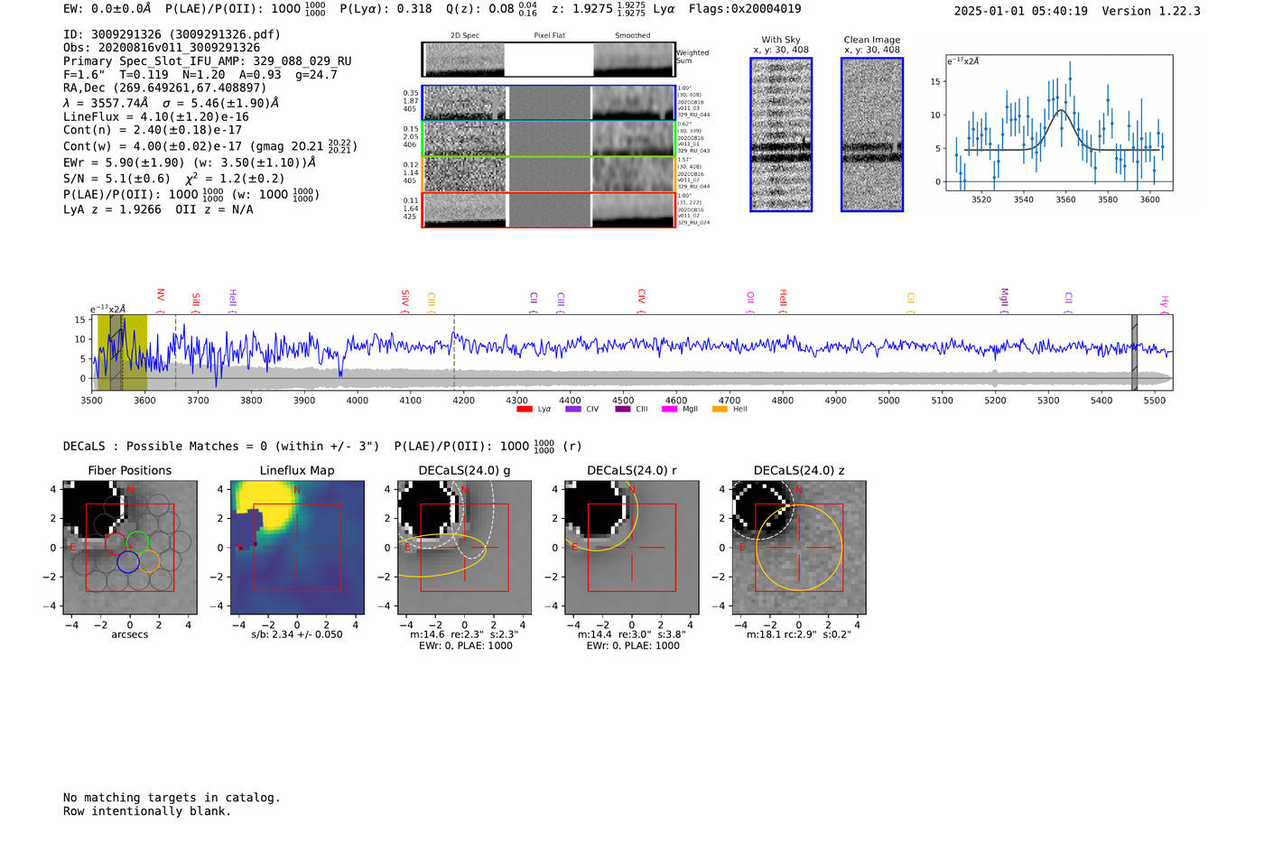Click the m:14.6 re:2.3" caption

tap(464, 634)
